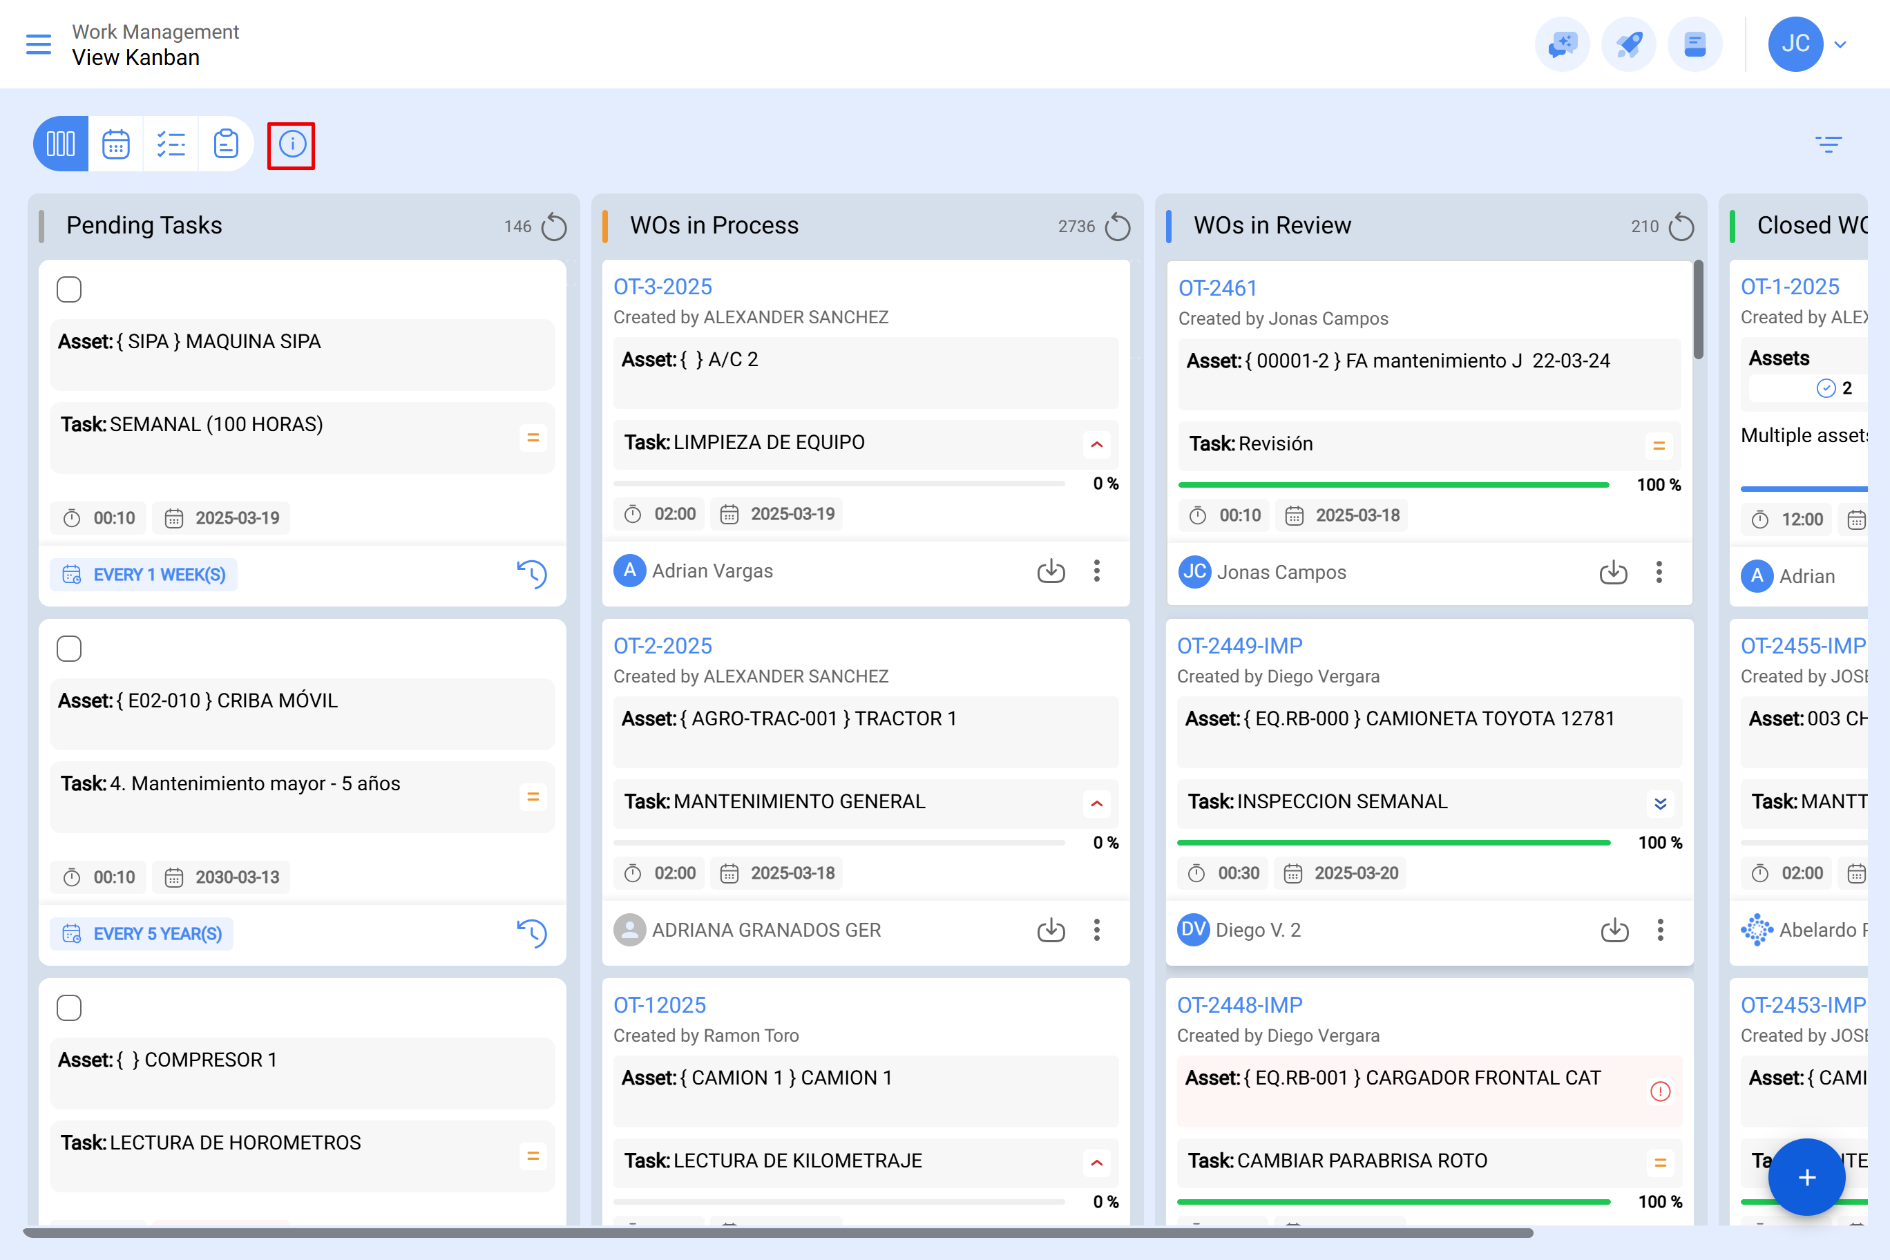This screenshot has height=1260, width=1890.
Task: Open work order OT-1-2025
Action: (1790, 287)
